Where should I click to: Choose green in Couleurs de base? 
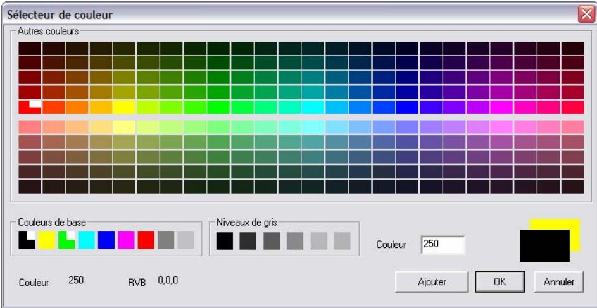pyautogui.click(x=66, y=240)
